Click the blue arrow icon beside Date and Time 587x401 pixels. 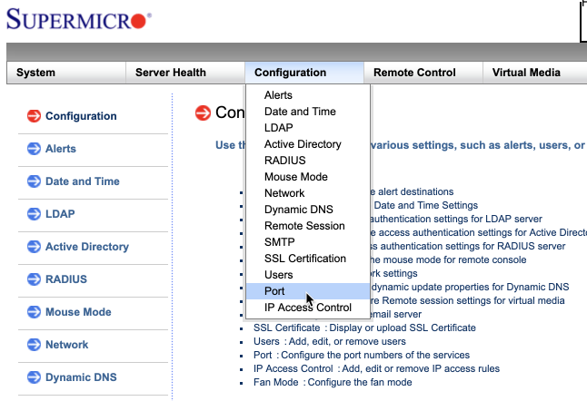point(34,181)
